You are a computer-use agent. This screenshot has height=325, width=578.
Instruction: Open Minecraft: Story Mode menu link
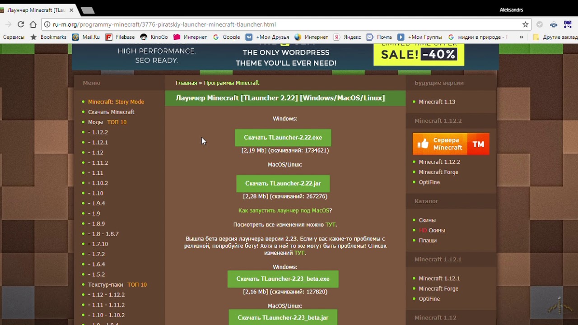tap(116, 102)
